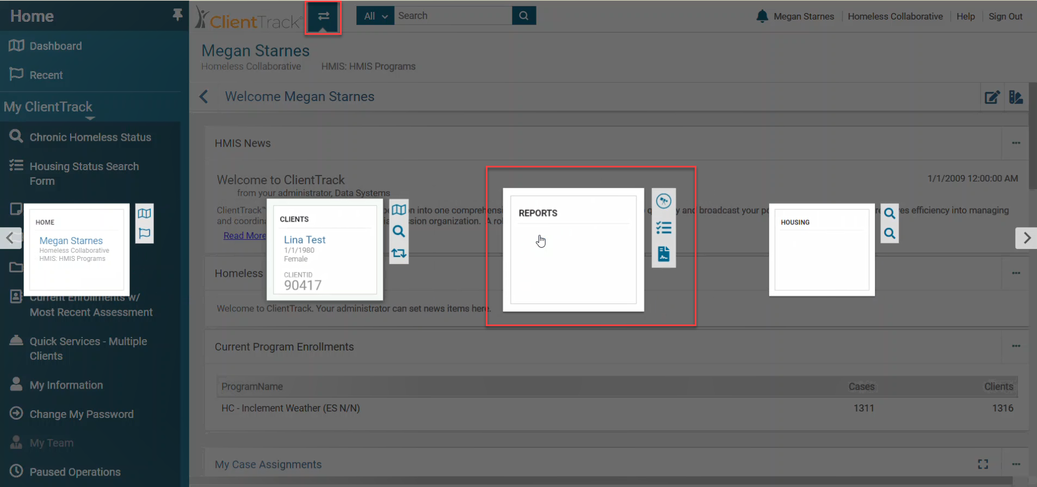1037x487 pixels.
Task: Click the checklist icon beside Reports card
Action: pyautogui.click(x=664, y=228)
